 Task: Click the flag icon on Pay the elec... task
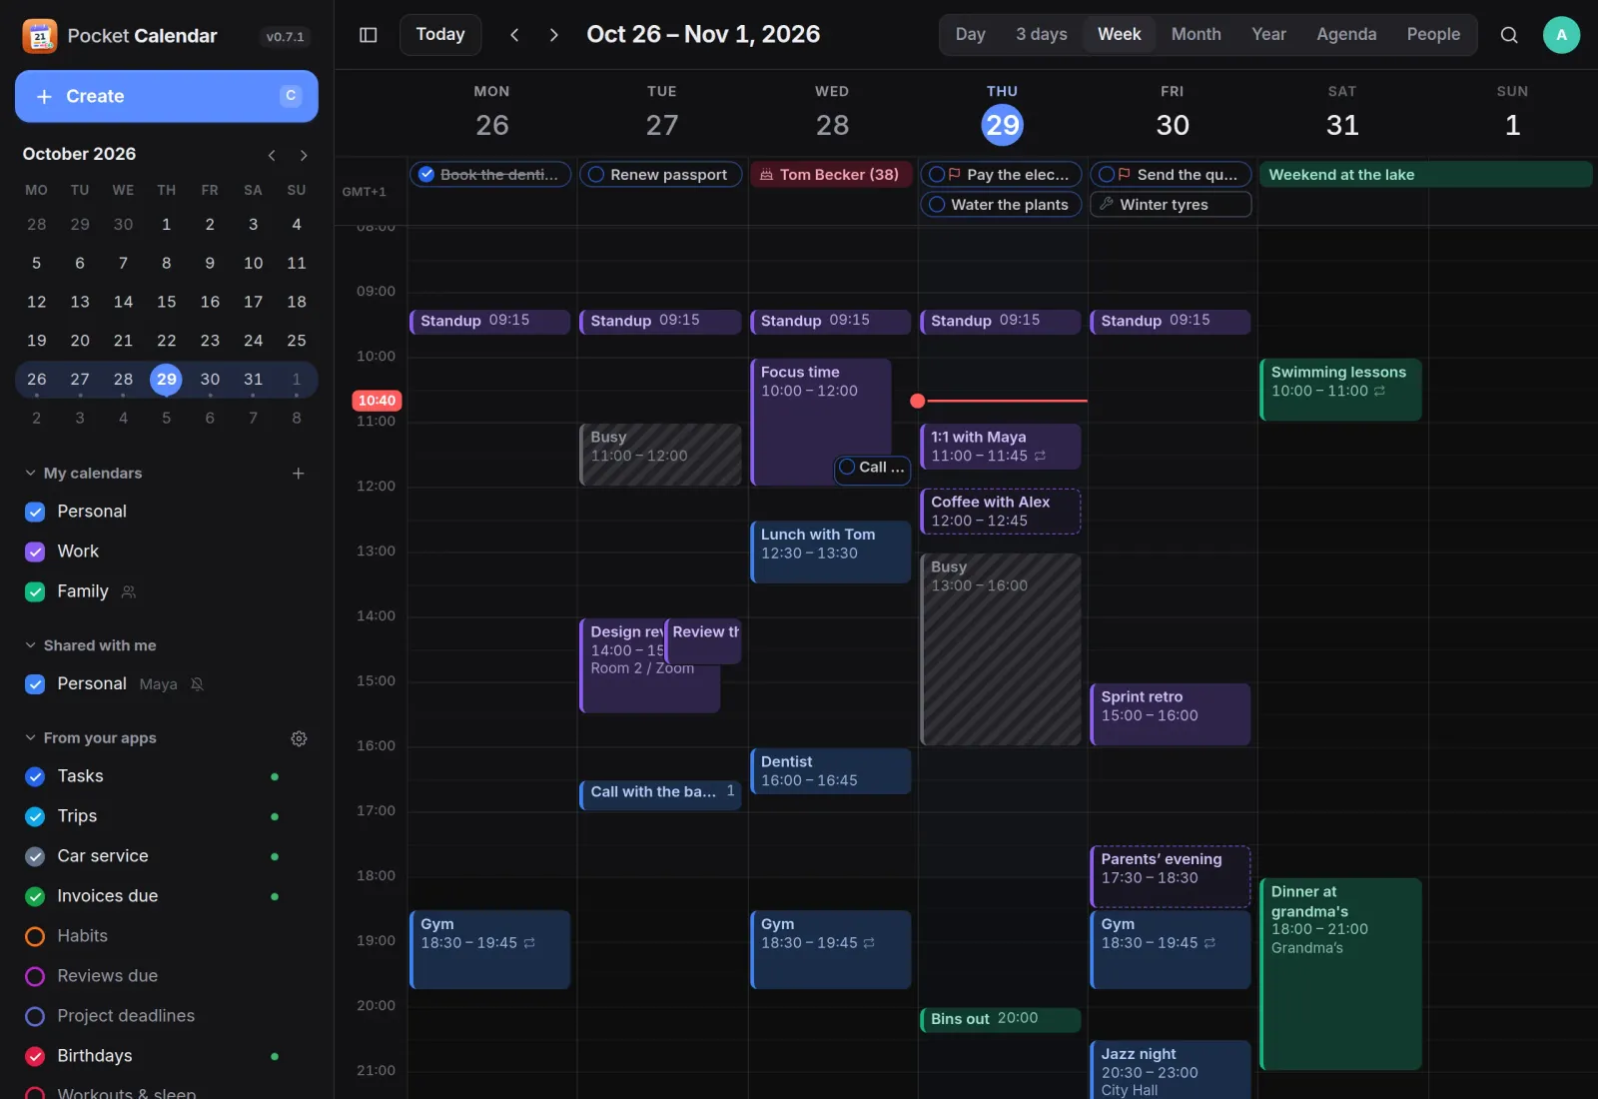[x=955, y=174]
